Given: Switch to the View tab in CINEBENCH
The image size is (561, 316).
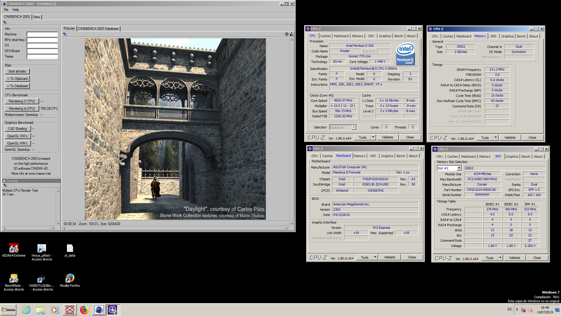Looking at the screenshot, I should point(37,17).
